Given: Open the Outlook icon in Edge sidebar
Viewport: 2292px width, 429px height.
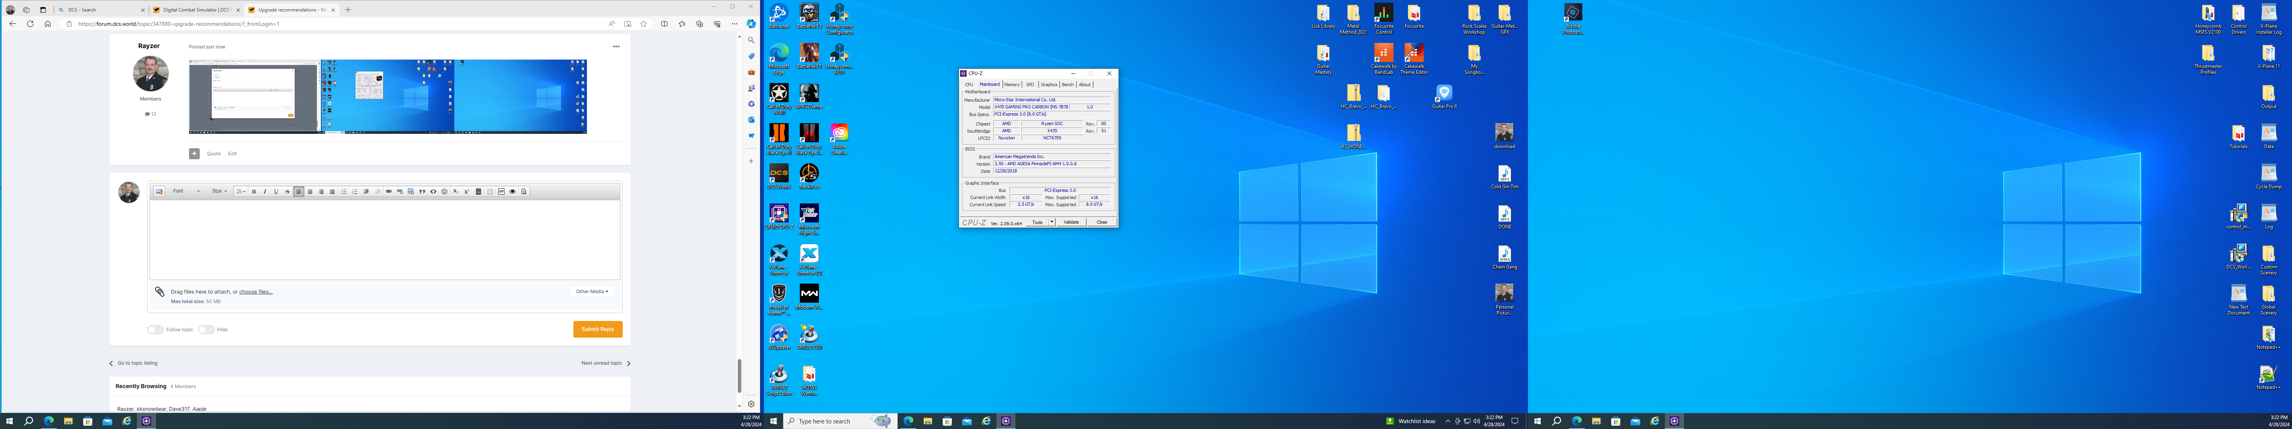Looking at the screenshot, I should point(751,120).
